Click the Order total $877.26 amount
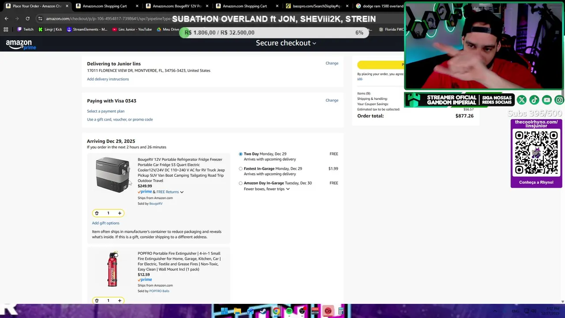565x318 pixels. (x=464, y=116)
